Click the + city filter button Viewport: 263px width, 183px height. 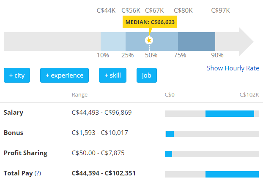[17, 75]
